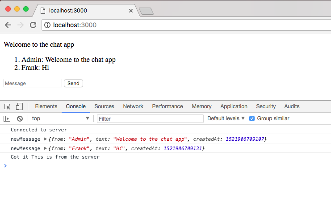Show the console sidebar panel icon
The image size is (331, 204).
pos(7,118)
